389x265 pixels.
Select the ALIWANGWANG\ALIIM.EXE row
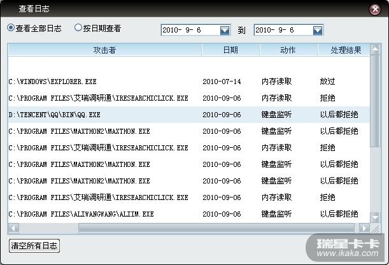pos(189,214)
